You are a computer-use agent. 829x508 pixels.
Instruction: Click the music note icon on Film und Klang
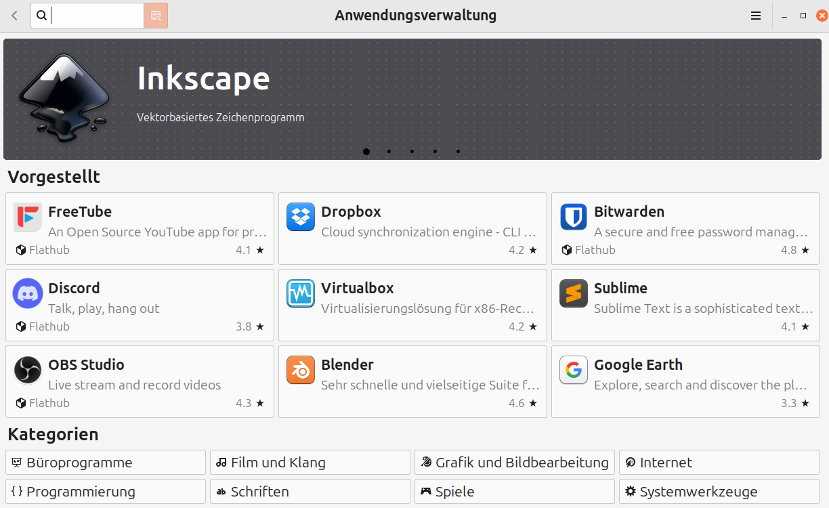221,463
